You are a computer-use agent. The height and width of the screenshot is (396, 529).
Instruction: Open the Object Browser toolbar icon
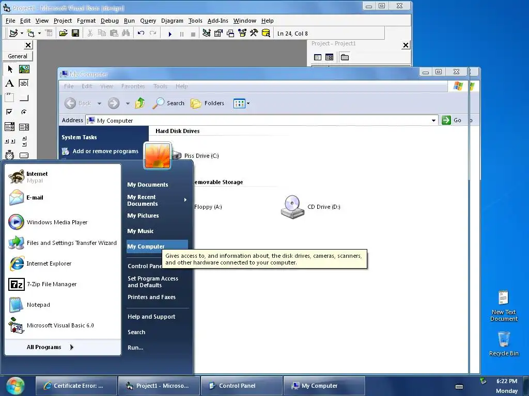pyautogui.click(x=242, y=34)
